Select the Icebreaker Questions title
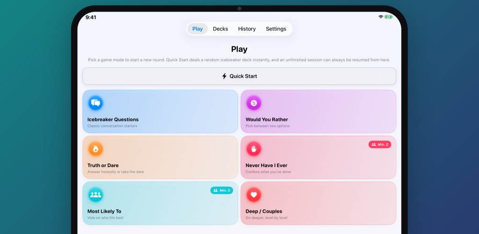This screenshot has height=234, width=479. coord(113,119)
